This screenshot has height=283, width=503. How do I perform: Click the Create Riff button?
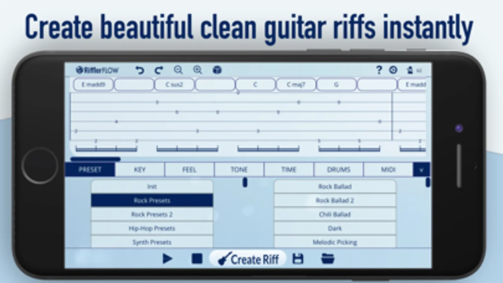coord(248,259)
